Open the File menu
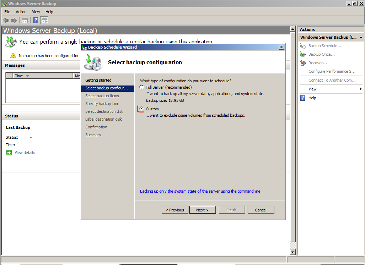Screen dimensions: 365x265 [7, 12]
